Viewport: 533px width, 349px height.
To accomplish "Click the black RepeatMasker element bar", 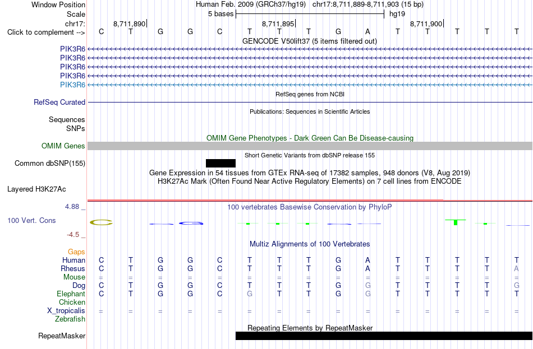I will point(384,336).
